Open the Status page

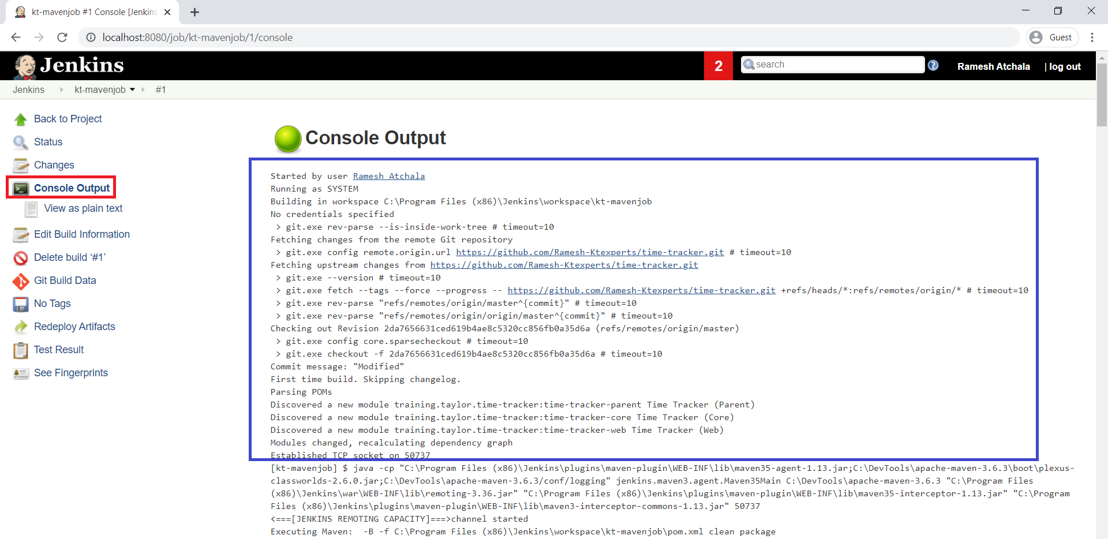48,142
